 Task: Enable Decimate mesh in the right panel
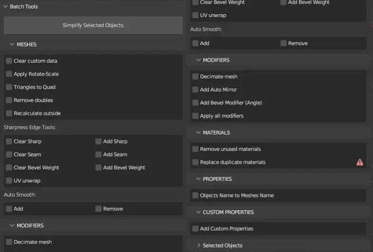pyautogui.click(x=195, y=76)
